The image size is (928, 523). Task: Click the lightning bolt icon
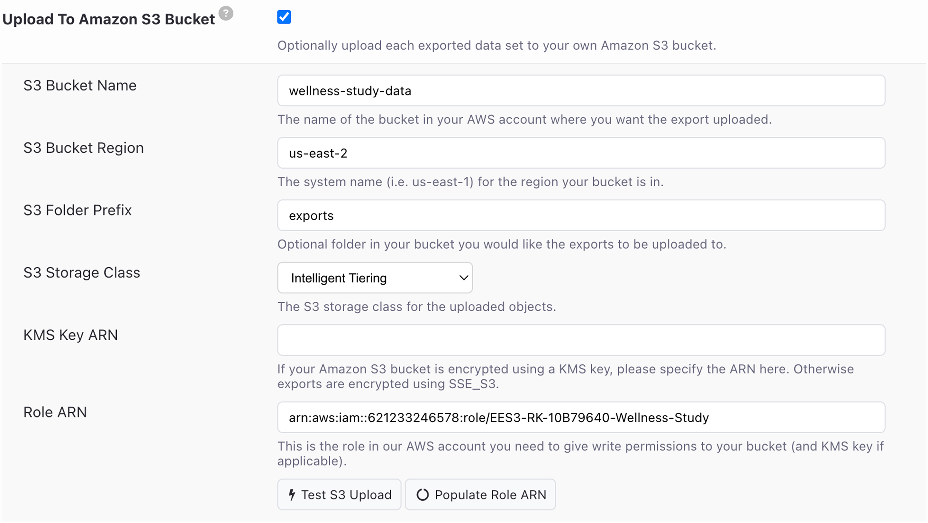[x=292, y=494]
